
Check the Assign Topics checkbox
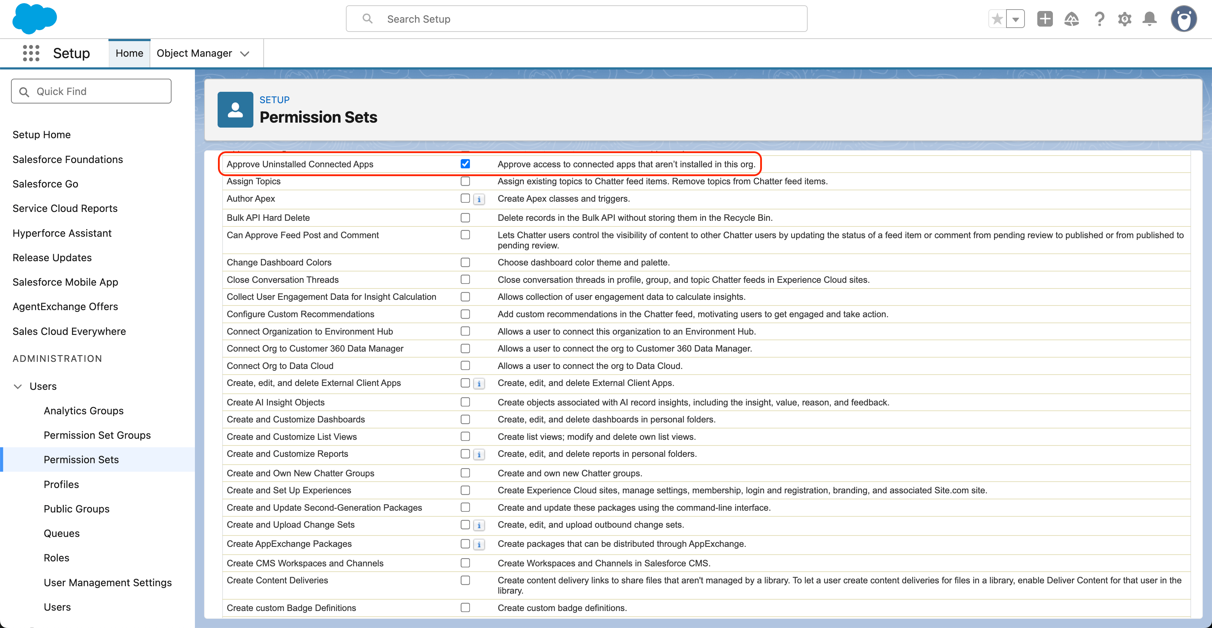click(x=465, y=181)
